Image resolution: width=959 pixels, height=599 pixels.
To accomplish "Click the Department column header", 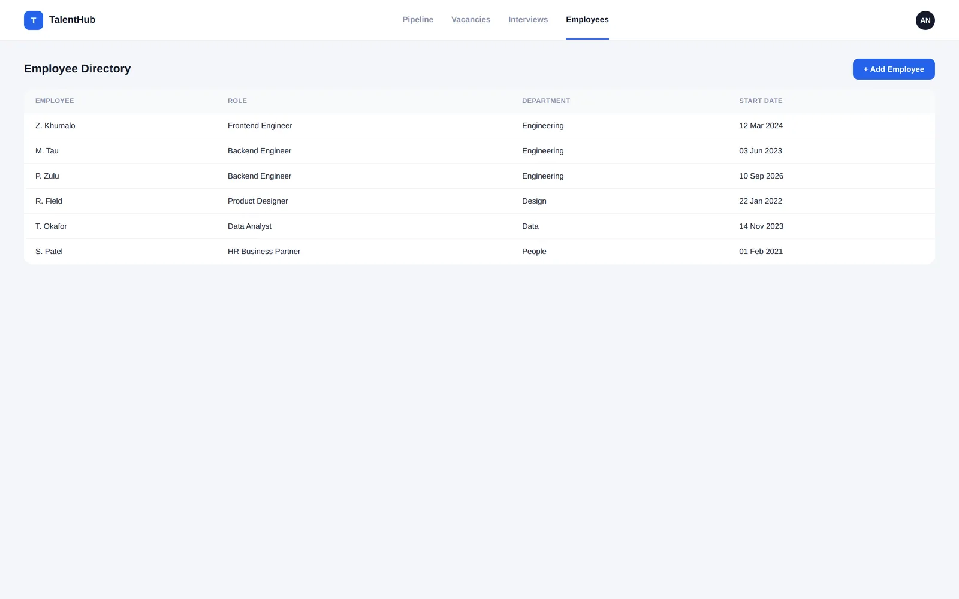I will (x=546, y=101).
